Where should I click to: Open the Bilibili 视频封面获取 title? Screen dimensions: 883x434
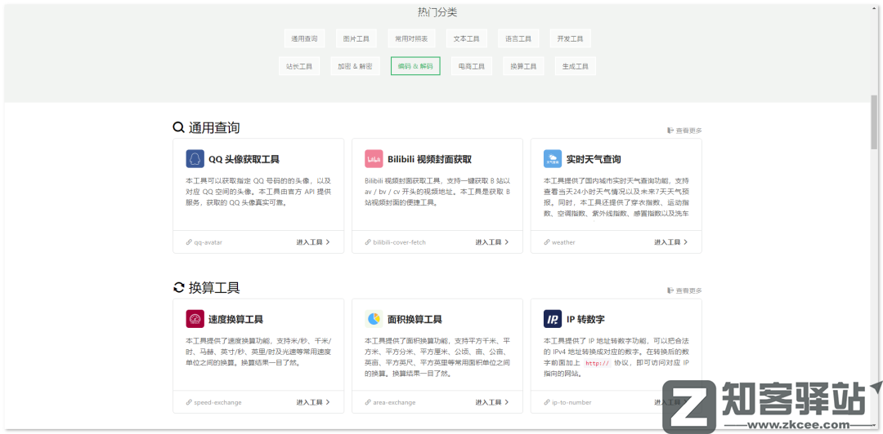click(x=430, y=159)
